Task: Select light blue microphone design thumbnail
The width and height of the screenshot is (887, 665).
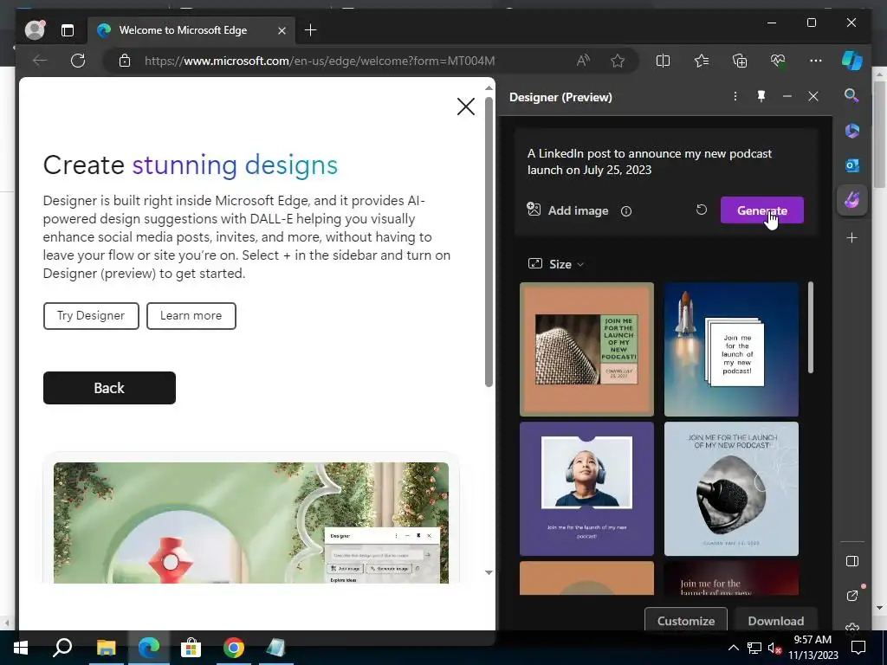Action: coord(731,488)
